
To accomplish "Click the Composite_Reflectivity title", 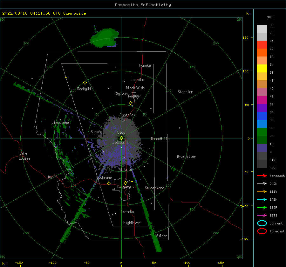I will [x=143, y=5].
